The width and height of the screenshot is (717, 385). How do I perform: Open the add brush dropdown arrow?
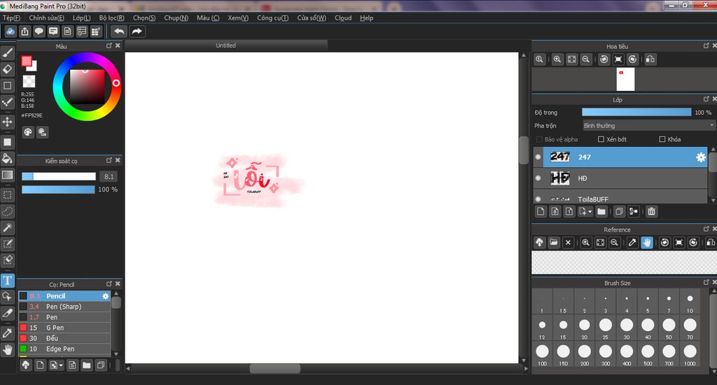click(x=61, y=365)
